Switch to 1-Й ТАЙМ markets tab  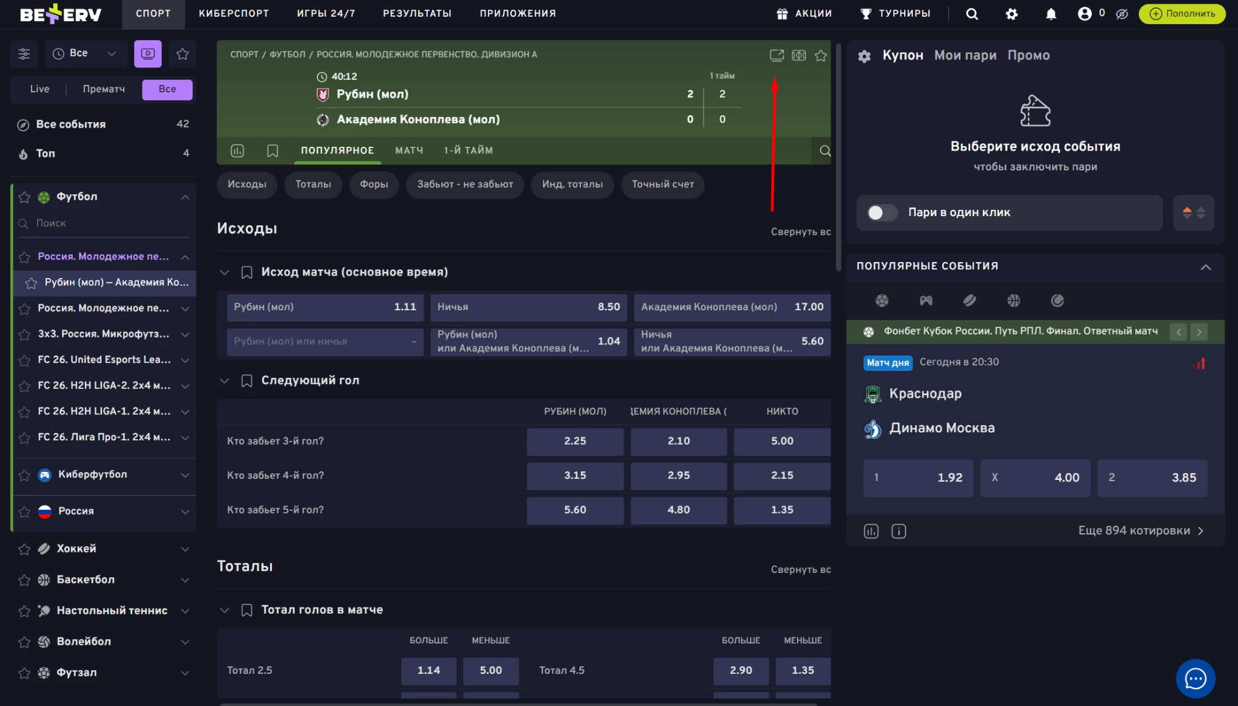(x=468, y=150)
